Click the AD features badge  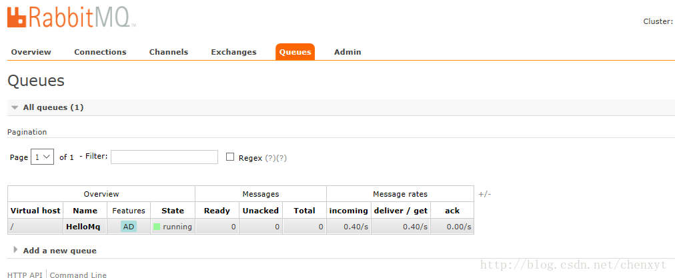pos(129,227)
